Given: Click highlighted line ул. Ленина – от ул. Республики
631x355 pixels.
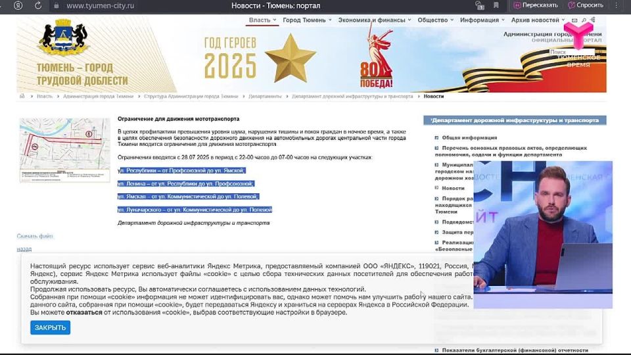Looking at the screenshot, I should (186, 183).
